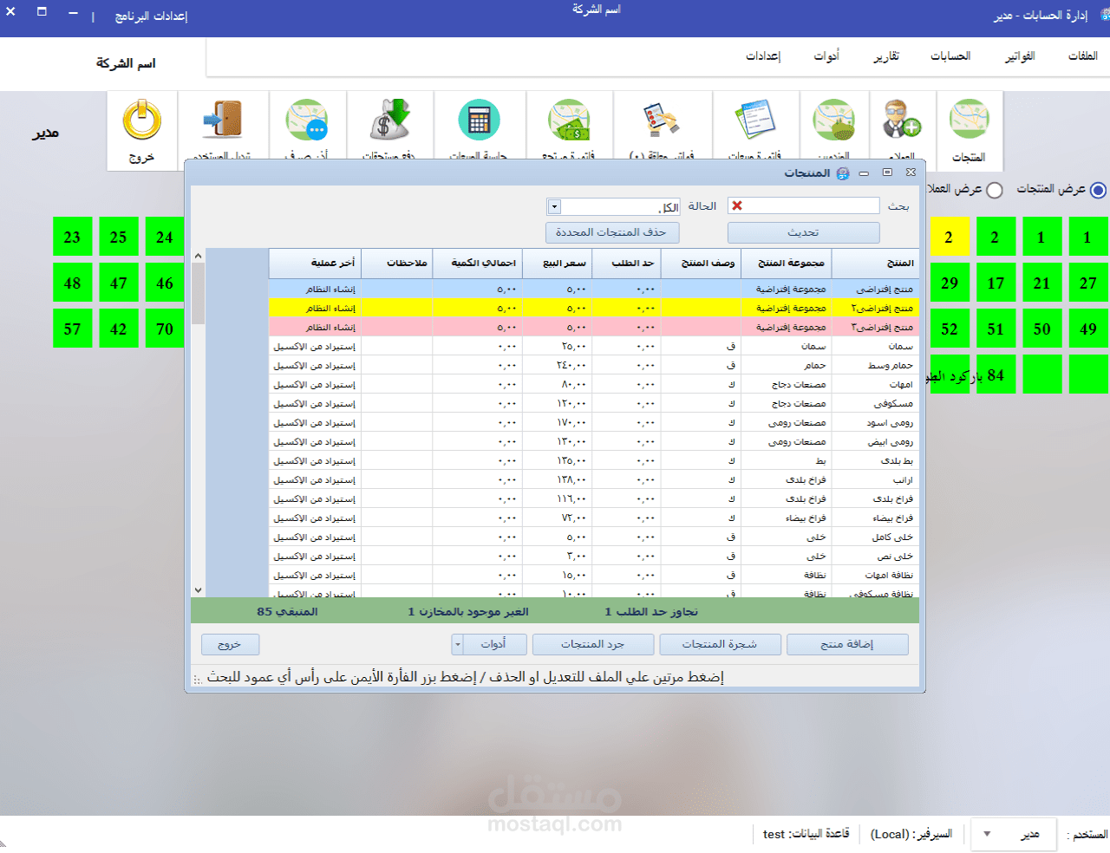Open the أذن صرف toolbar icon
Viewport: 1110px width, 853px height.
click(305, 121)
